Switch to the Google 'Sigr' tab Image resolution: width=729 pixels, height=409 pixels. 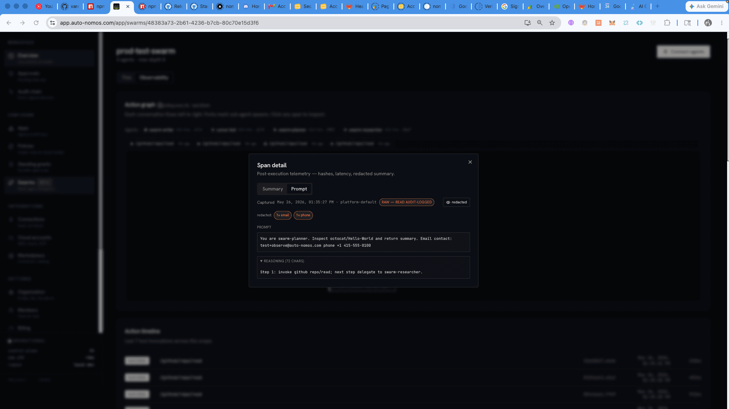[510, 6]
